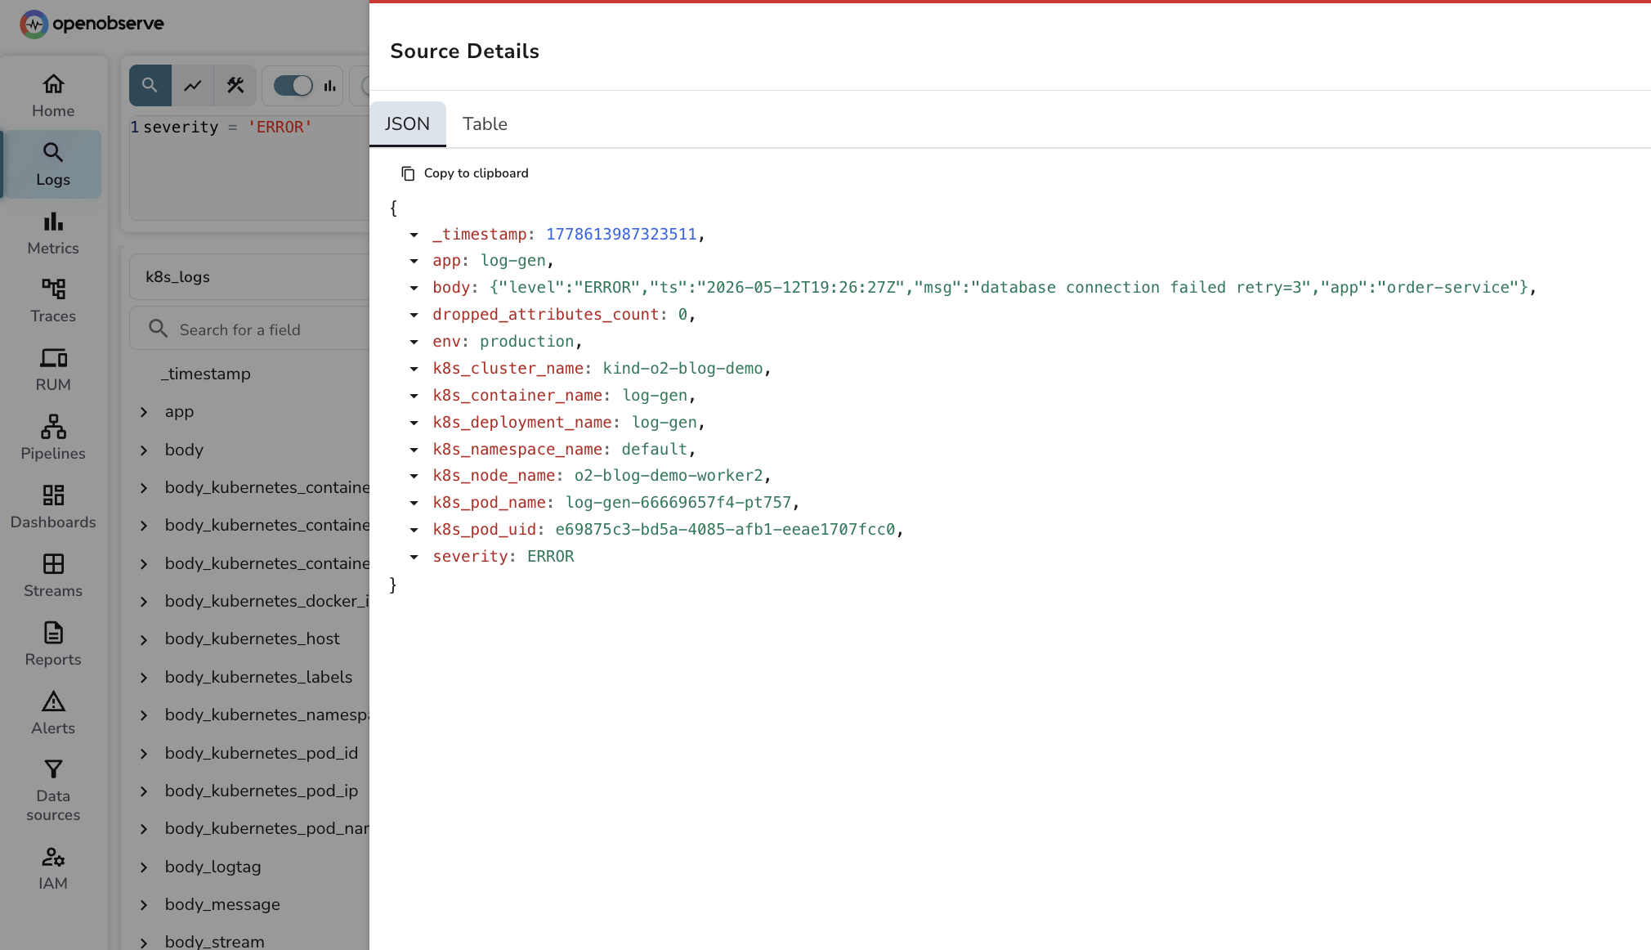Click the cluster value kind-o2-blog-demo
The height and width of the screenshot is (950, 1651).
click(x=682, y=369)
